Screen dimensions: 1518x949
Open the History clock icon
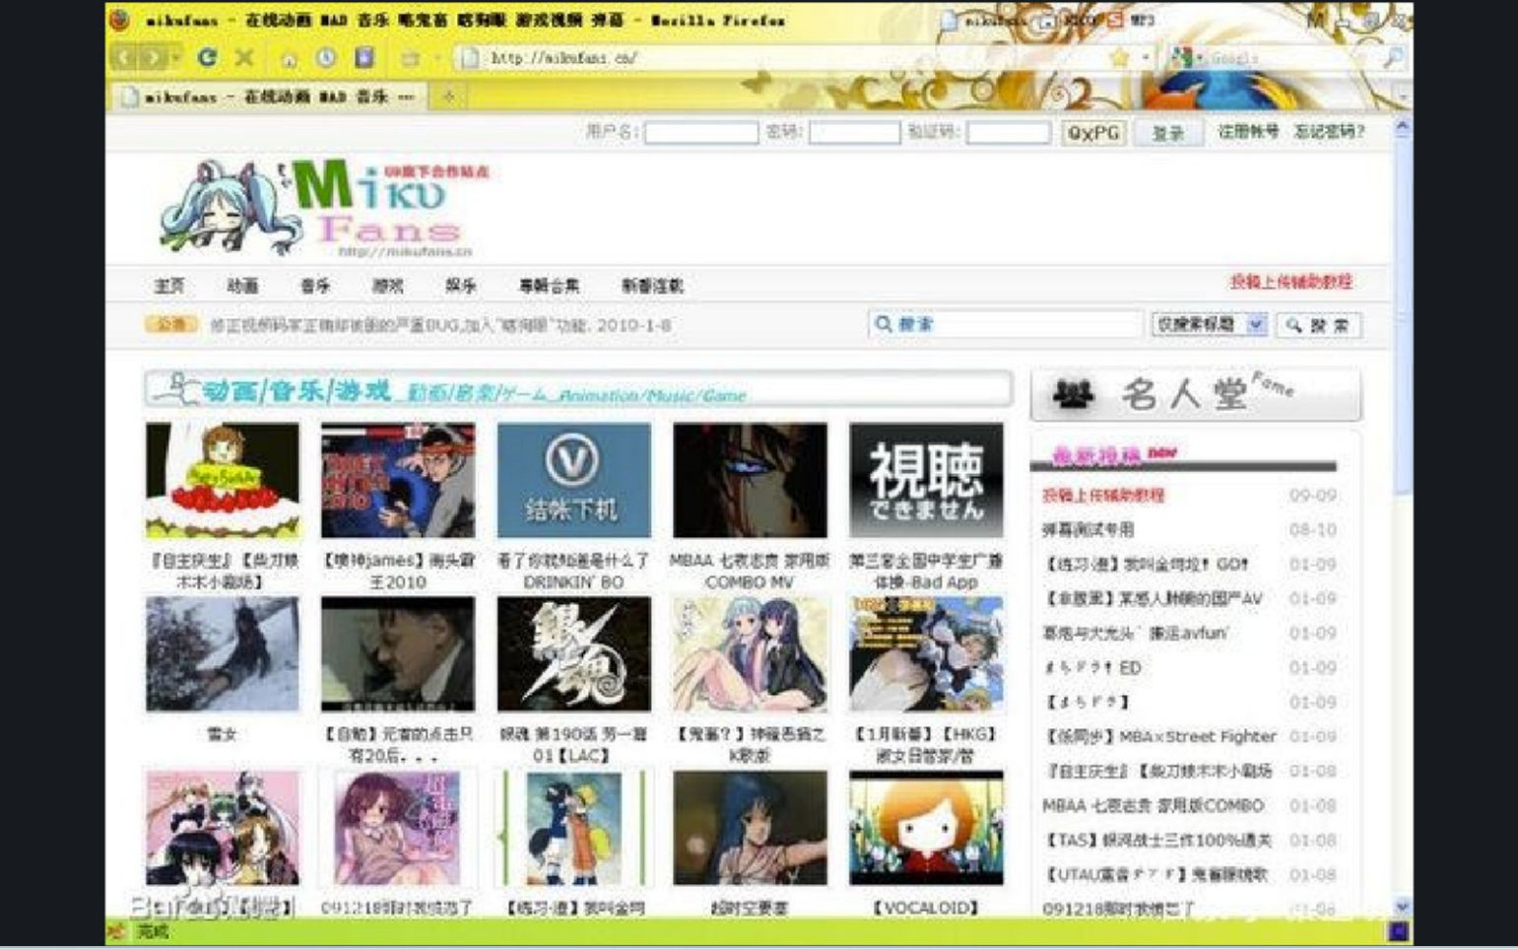click(326, 58)
